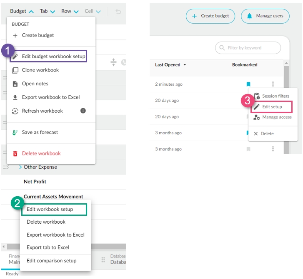Image resolution: width=303 pixels, height=279 pixels.
Task: Click the undo arrow in the toolbar
Action: pos(118,11)
